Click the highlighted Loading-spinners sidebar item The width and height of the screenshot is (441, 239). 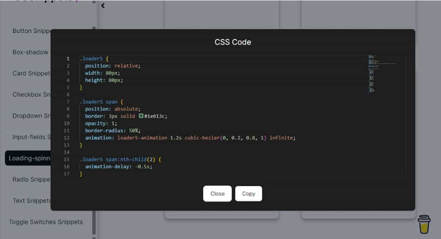click(x=28, y=158)
